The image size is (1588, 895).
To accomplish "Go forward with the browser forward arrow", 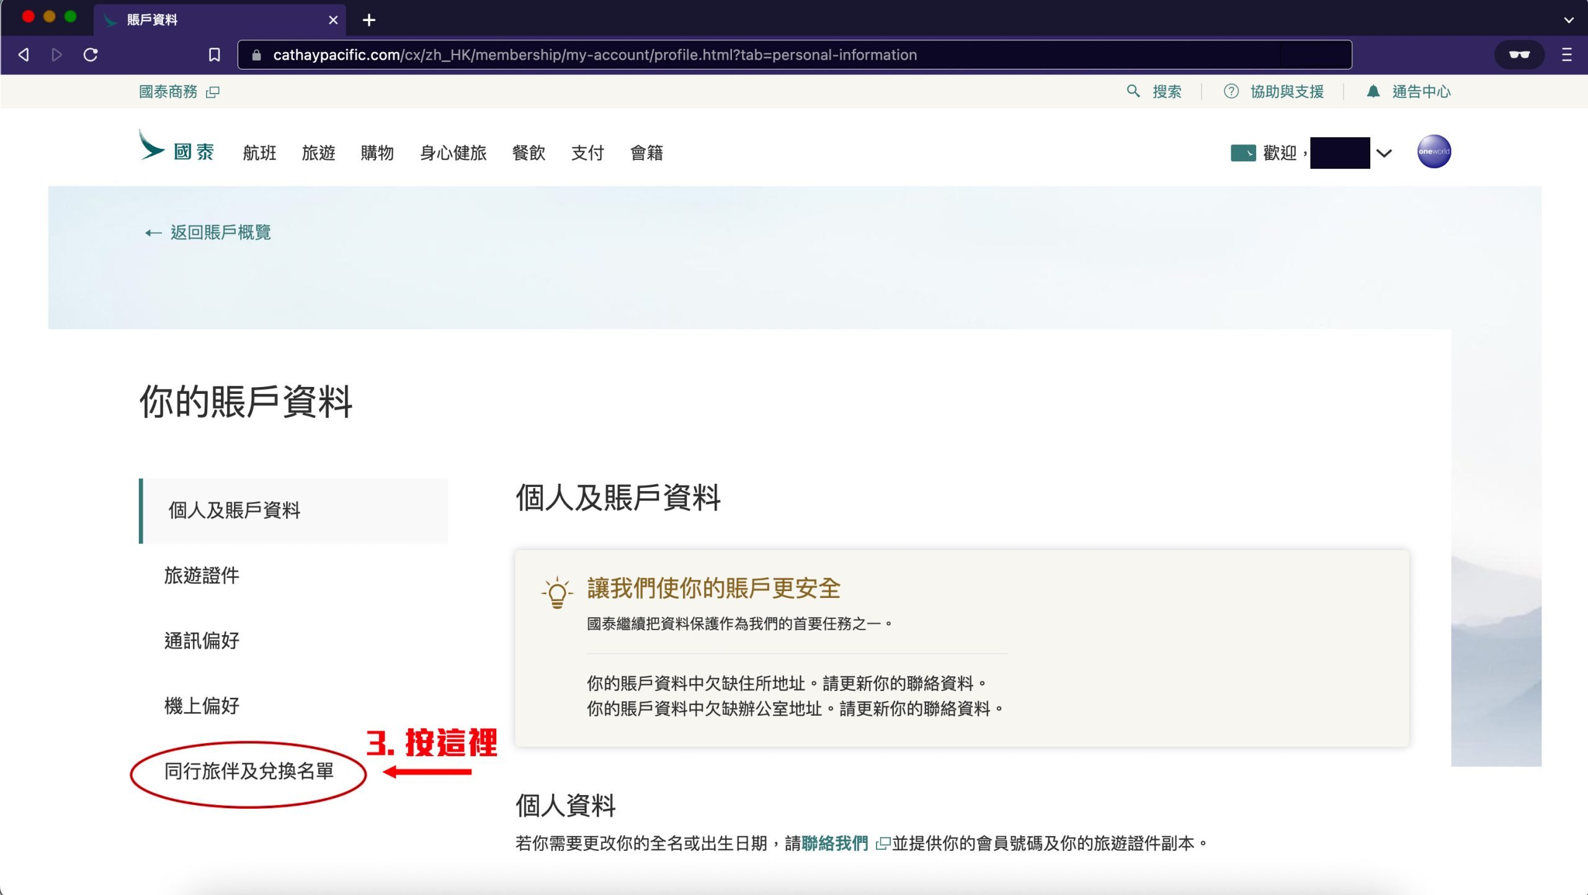I will (56, 55).
